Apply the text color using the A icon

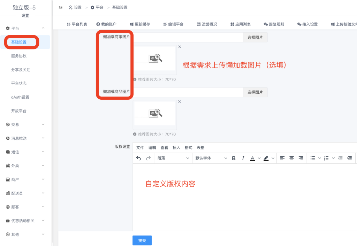252,158
